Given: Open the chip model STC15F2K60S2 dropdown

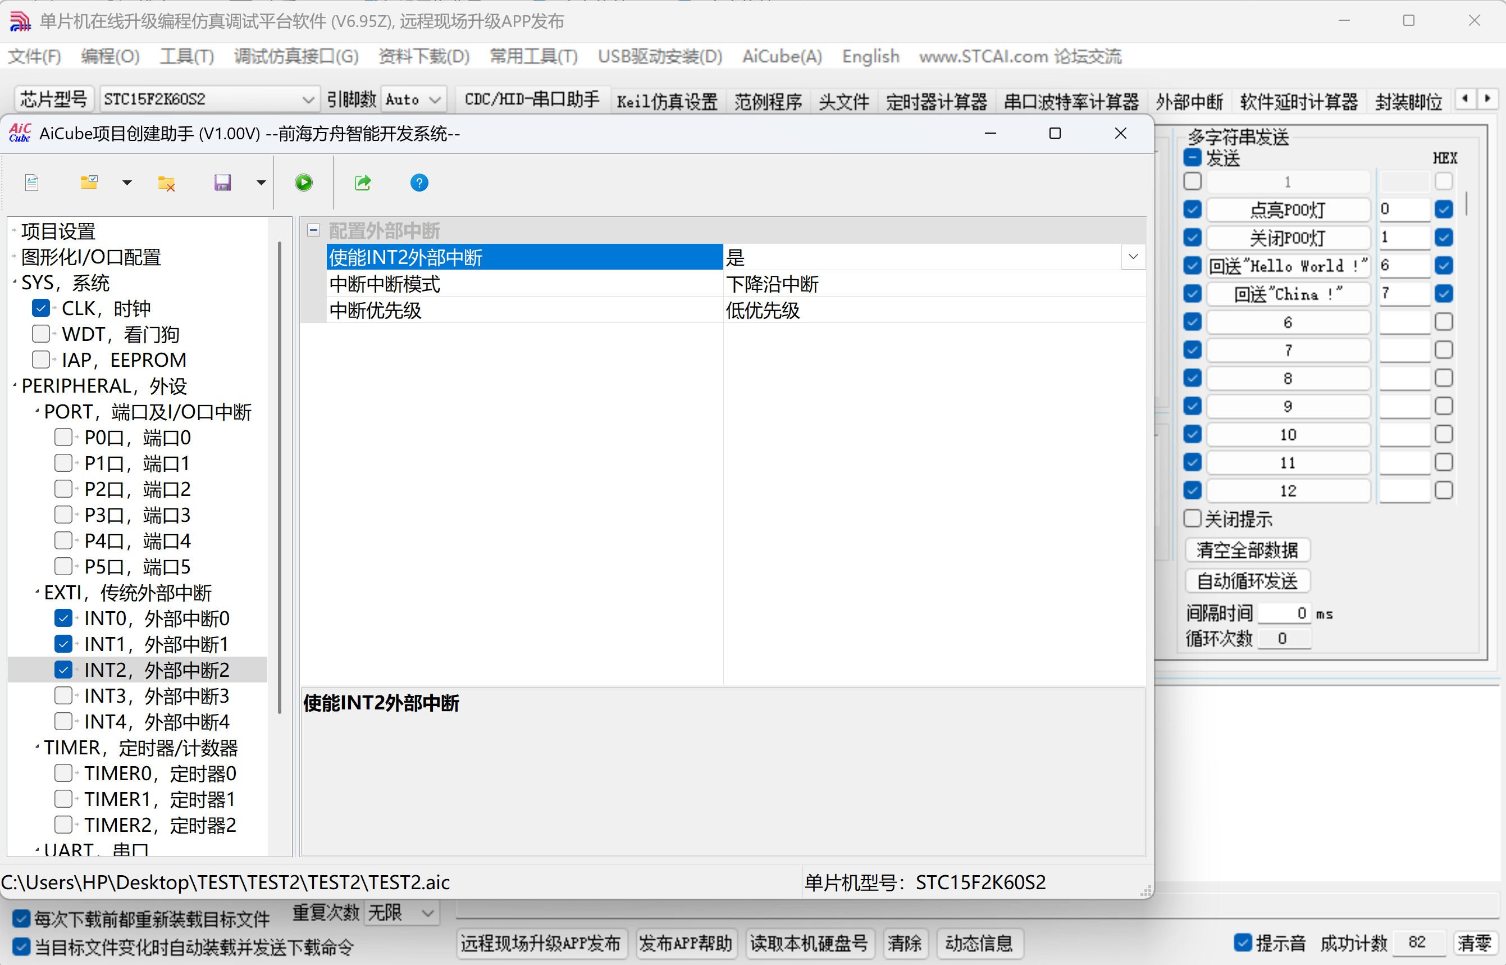Looking at the screenshot, I should 308,99.
